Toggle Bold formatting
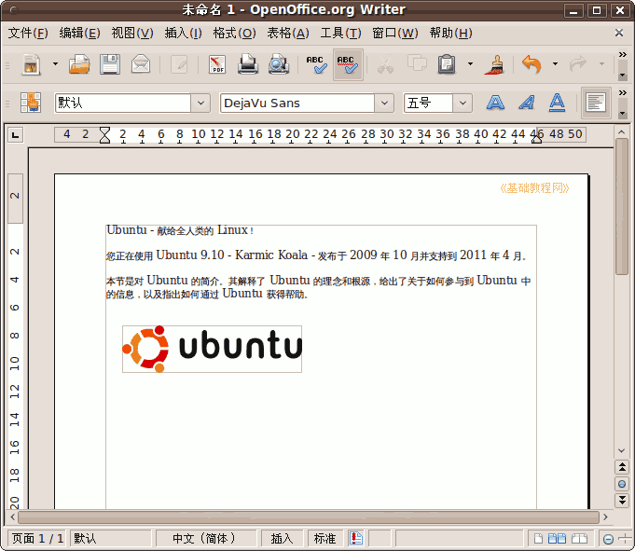Viewport: 635px width, 551px height. click(495, 103)
